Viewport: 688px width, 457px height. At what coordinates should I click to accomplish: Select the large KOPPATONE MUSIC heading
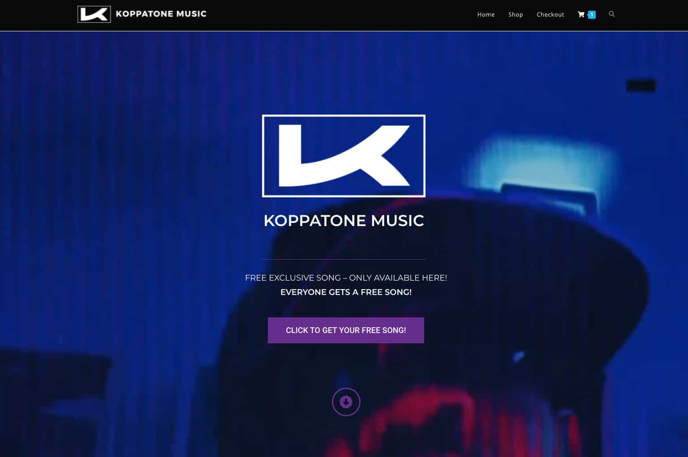click(344, 221)
